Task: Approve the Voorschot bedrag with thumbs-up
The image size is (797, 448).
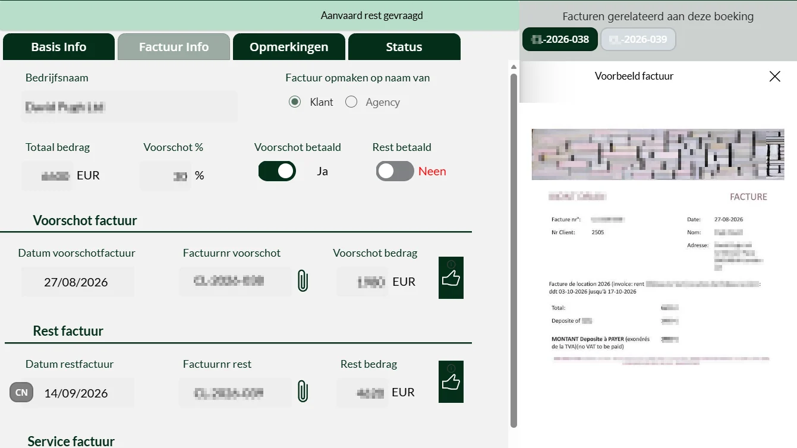Action: point(451,277)
